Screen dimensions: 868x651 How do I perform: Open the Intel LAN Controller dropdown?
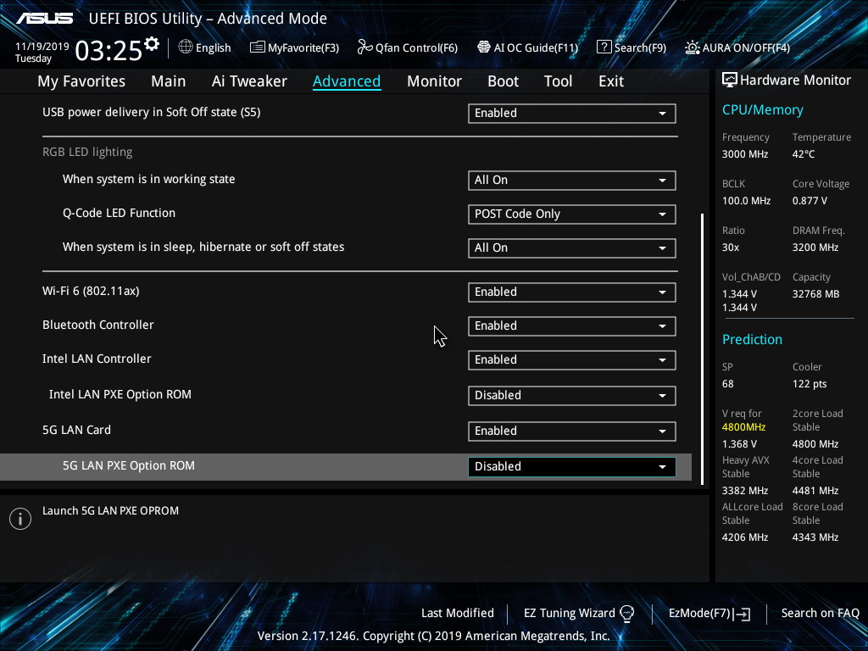tap(572, 359)
